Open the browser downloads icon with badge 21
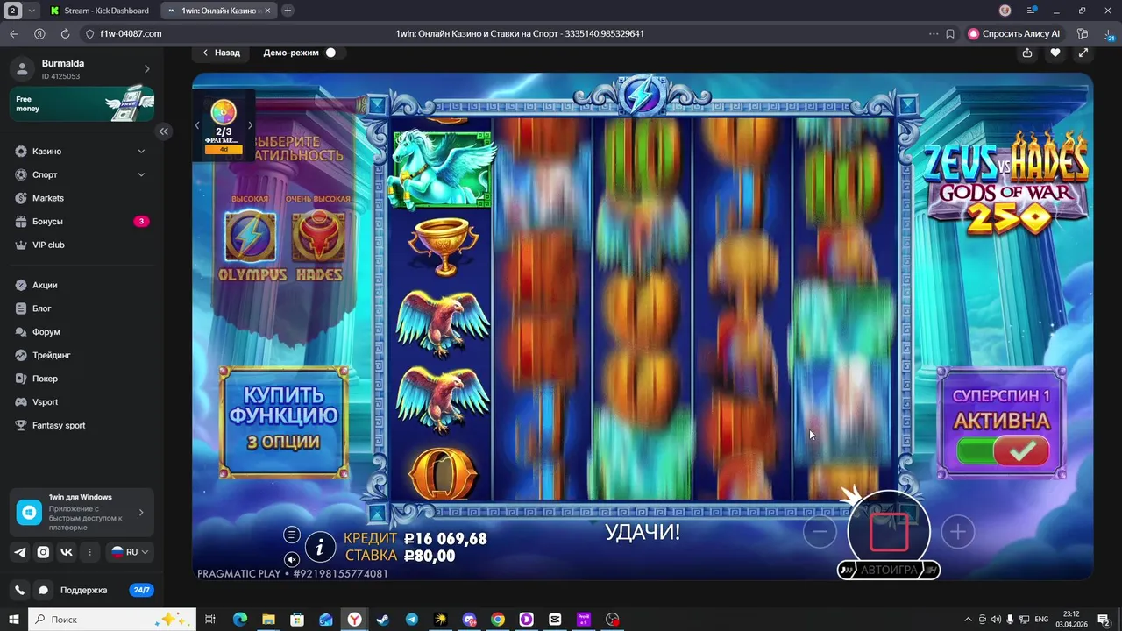The width and height of the screenshot is (1122, 631). (1109, 33)
